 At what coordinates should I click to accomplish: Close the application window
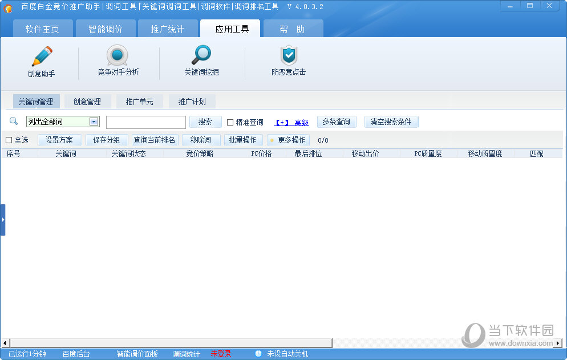click(549, 6)
